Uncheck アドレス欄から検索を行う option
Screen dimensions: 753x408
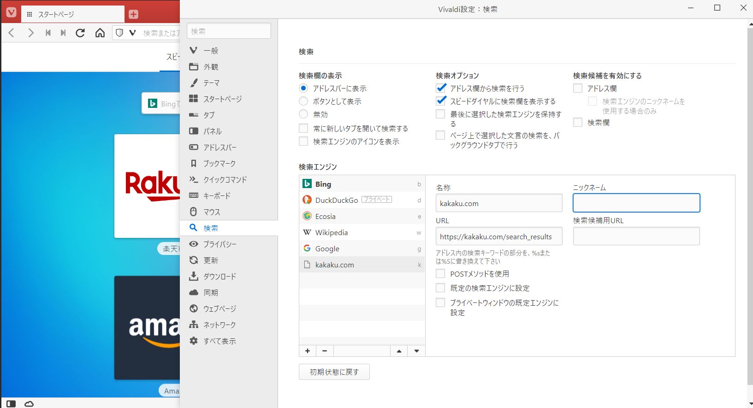pos(441,88)
